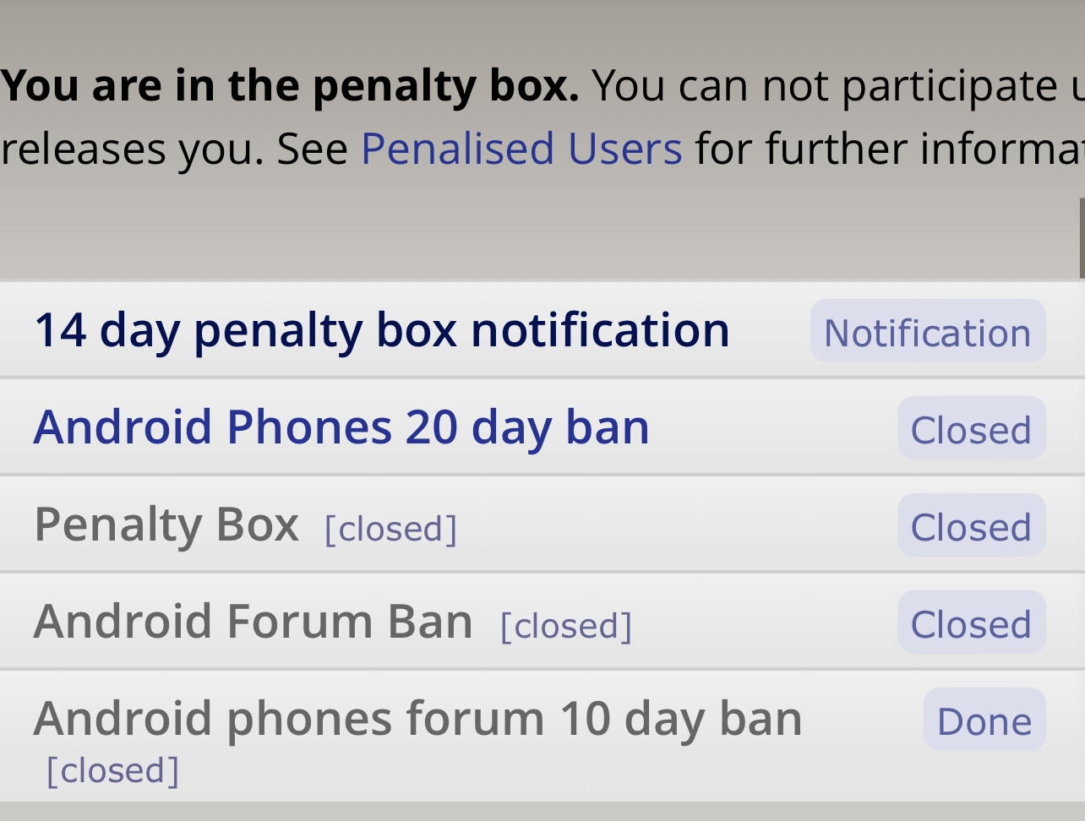Screen dimensions: 1085x821
Task: Click the bold 'You are in the penalty box' text
Action: pos(290,86)
